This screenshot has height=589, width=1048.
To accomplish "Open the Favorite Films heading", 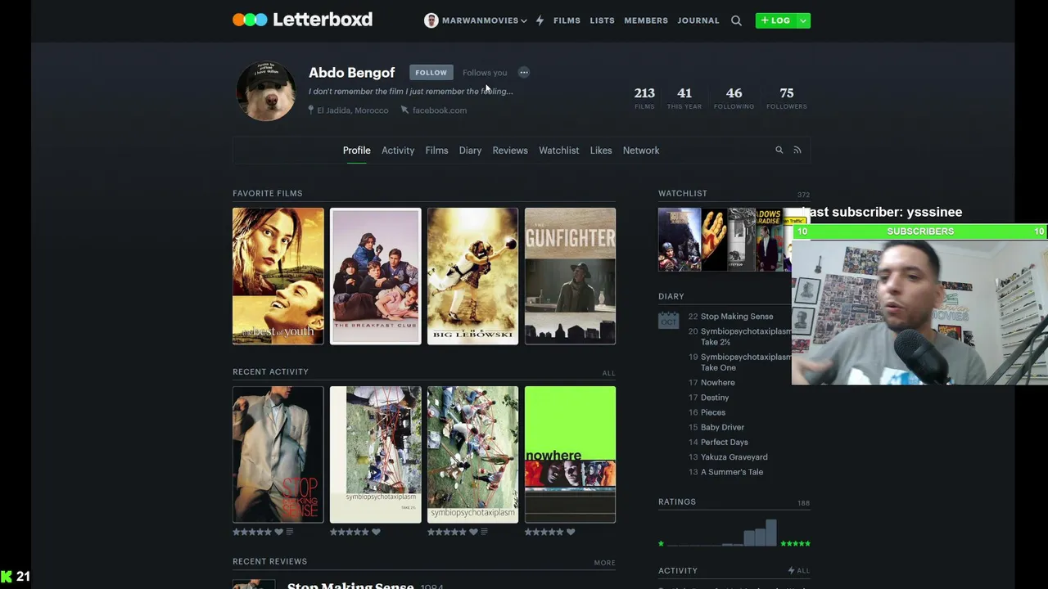I will (x=267, y=193).
